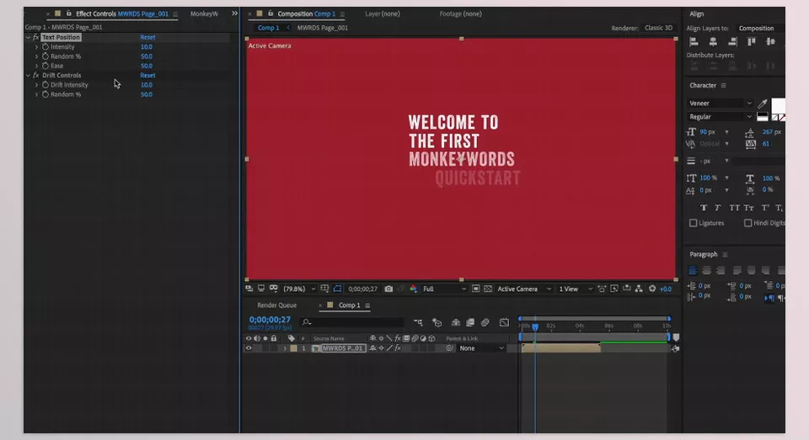Apply Superscript text style

tap(765, 208)
